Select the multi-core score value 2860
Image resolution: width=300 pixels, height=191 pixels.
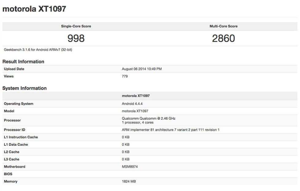pos(223,38)
